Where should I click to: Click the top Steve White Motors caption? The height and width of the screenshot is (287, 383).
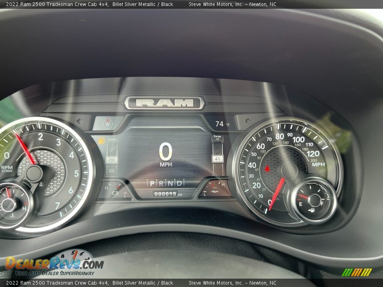pyautogui.click(x=232, y=4)
